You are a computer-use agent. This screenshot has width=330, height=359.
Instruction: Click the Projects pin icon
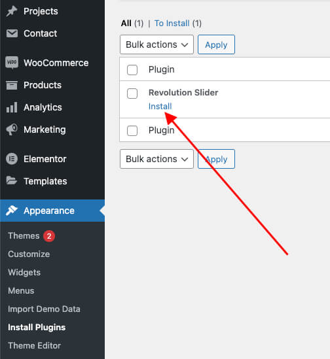[12, 11]
